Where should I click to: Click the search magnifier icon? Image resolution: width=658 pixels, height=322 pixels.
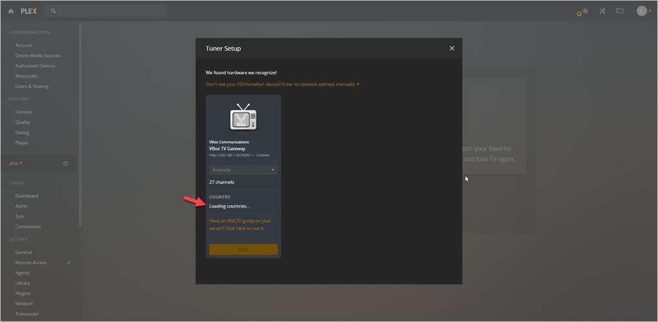tap(53, 11)
